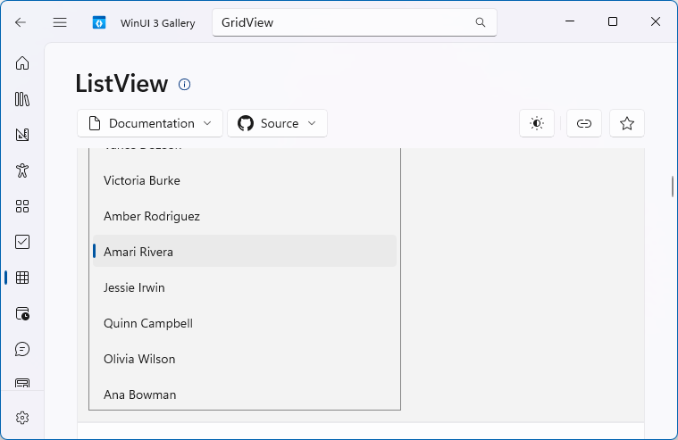Select Ana Bowman in the list
Image resolution: width=678 pixels, height=440 pixels.
click(x=244, y=394)
